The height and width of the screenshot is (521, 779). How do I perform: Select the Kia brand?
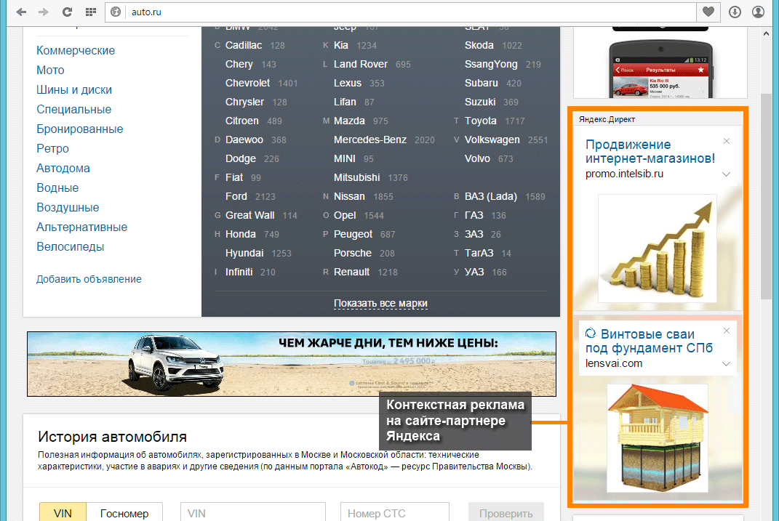tap(341, 45)
